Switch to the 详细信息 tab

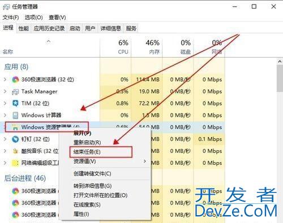(x=110, y=28)
